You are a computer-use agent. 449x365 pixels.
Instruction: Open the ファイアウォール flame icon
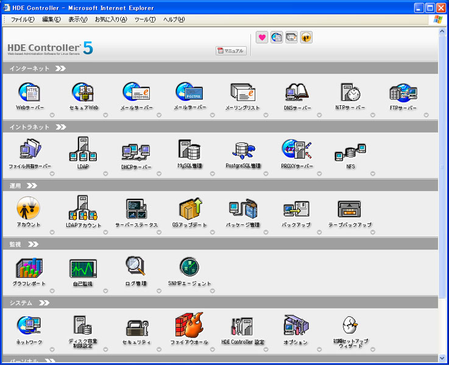189,325
